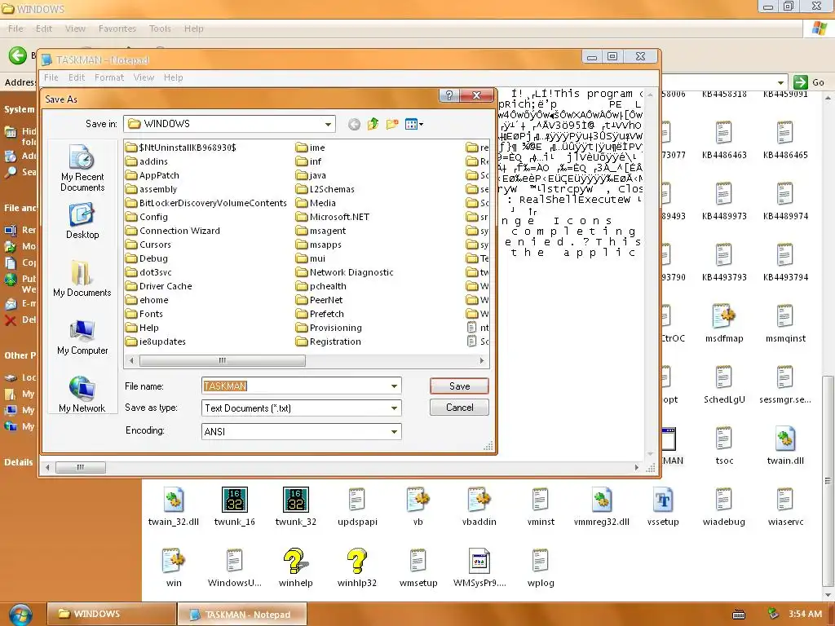835x626 pixels.
Task: Open Favorites menu in WINDOWS explorer
Action: point(117,29)
